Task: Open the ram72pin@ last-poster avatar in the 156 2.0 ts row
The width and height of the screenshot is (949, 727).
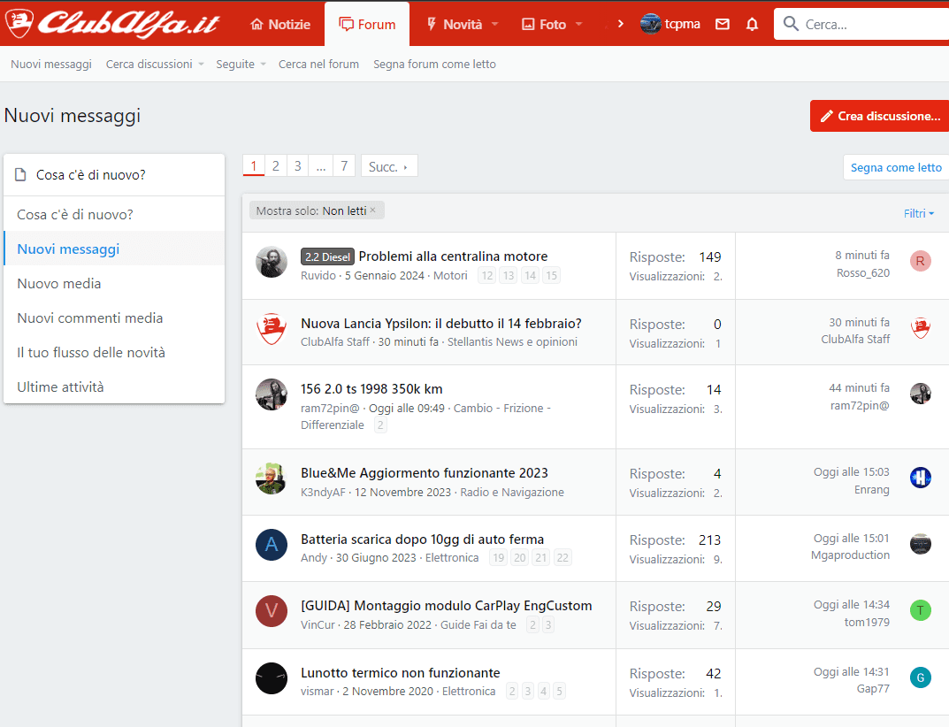Action: (x=920, y=394)
